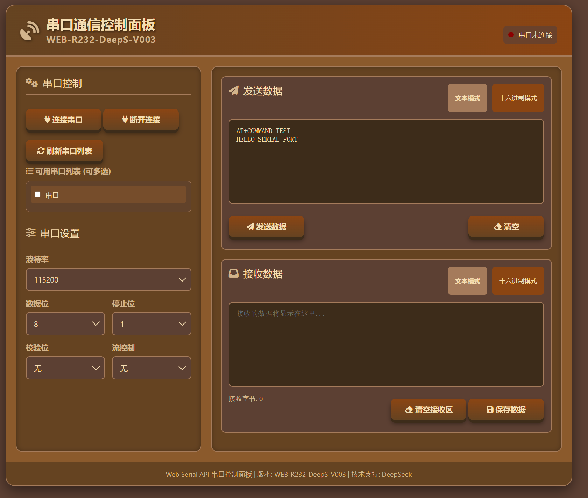The image size is (588, 498).
Task: Switch receive mode to 十六进制模式
Action: [x=518, y=281]
